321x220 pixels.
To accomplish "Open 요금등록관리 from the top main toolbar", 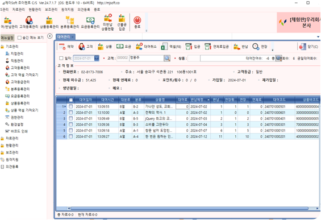I will [x=90, y=22].
